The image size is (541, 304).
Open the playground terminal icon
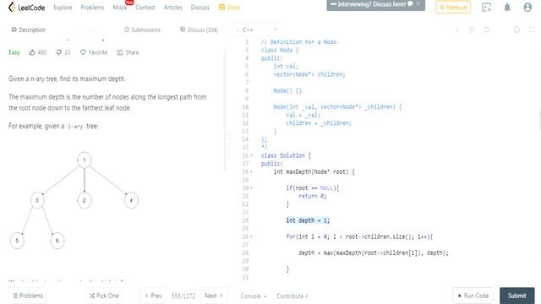tap(487, 8)
